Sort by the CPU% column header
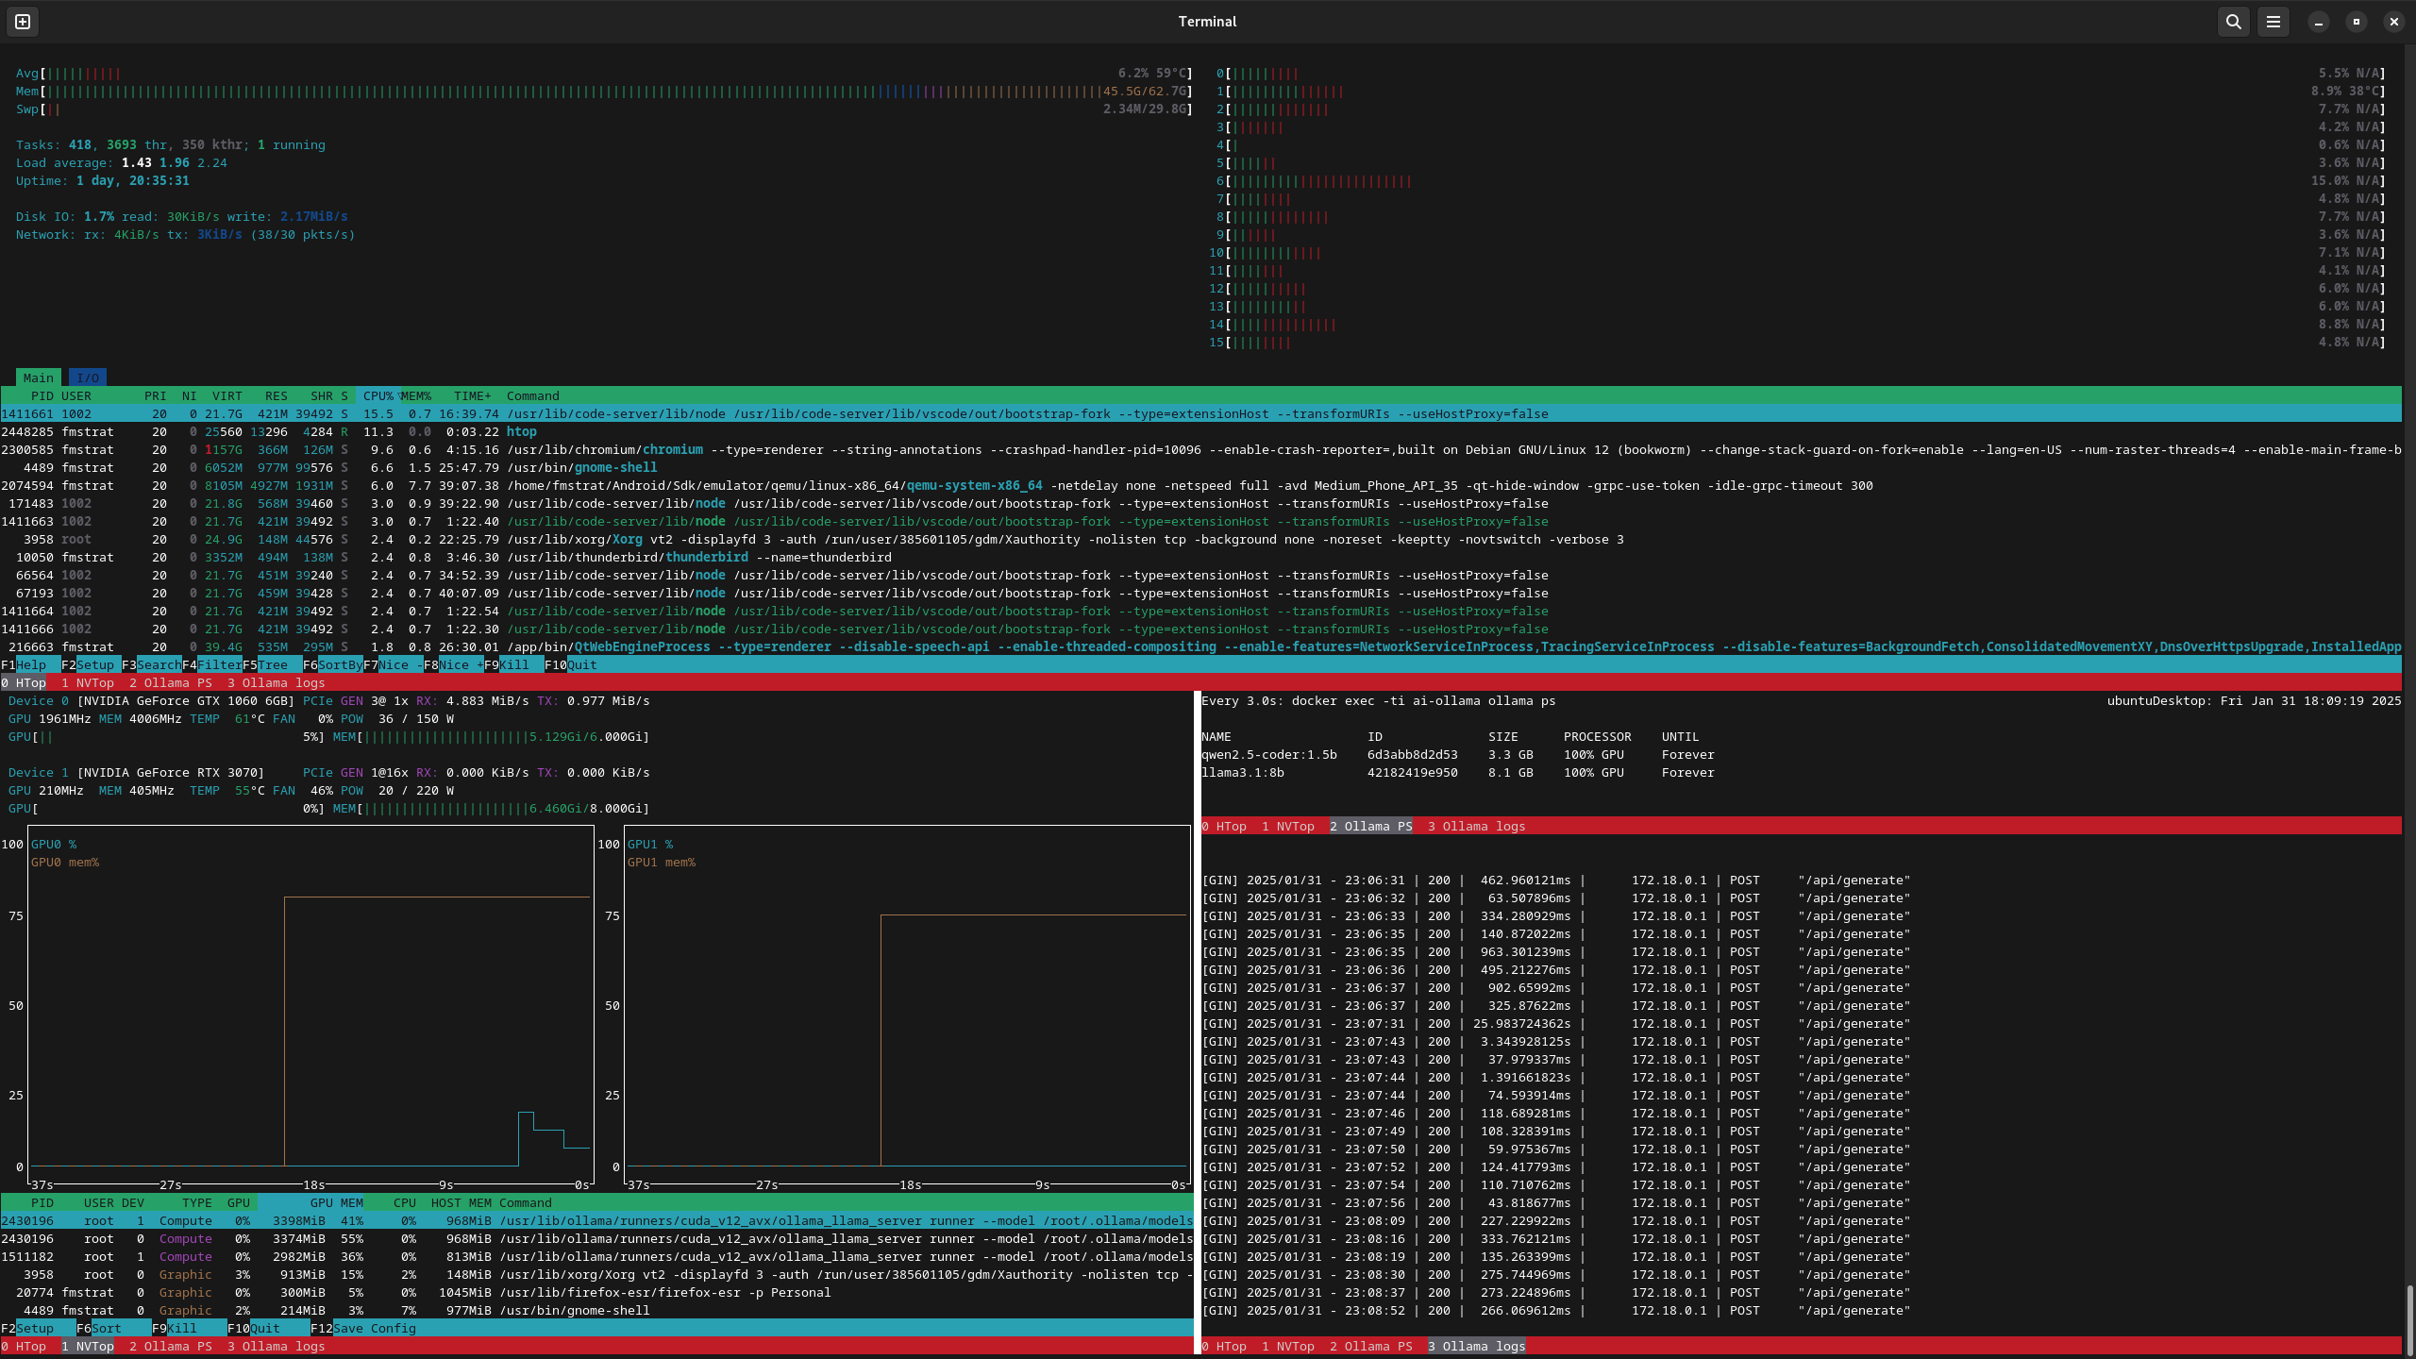The height and width of the screenshot is (1359, 2416). [x=377, y=395]
